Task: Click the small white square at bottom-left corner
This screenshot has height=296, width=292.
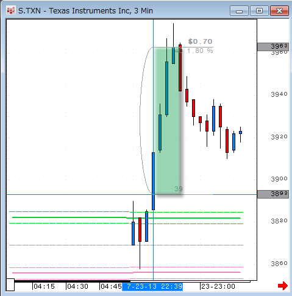Action: tap(10, 285)
